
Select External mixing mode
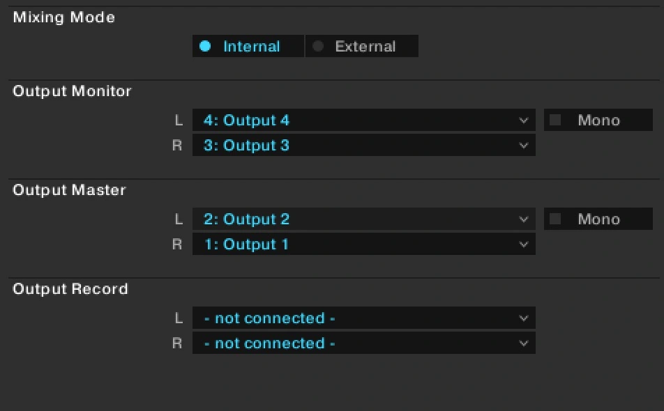361,47
